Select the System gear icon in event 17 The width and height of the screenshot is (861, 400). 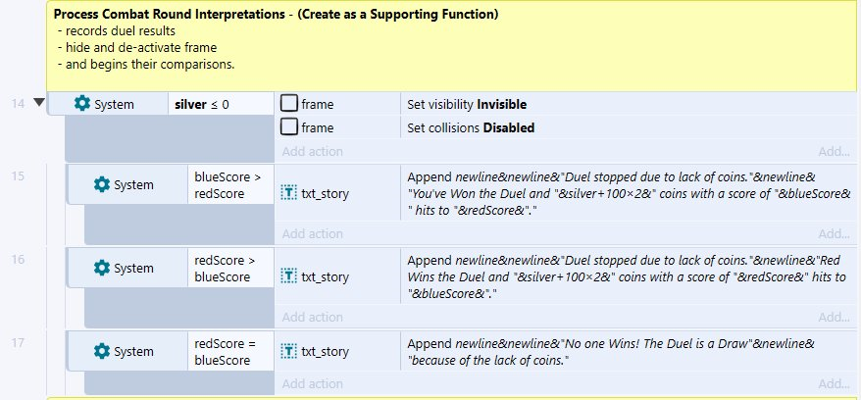click(102, 351)
